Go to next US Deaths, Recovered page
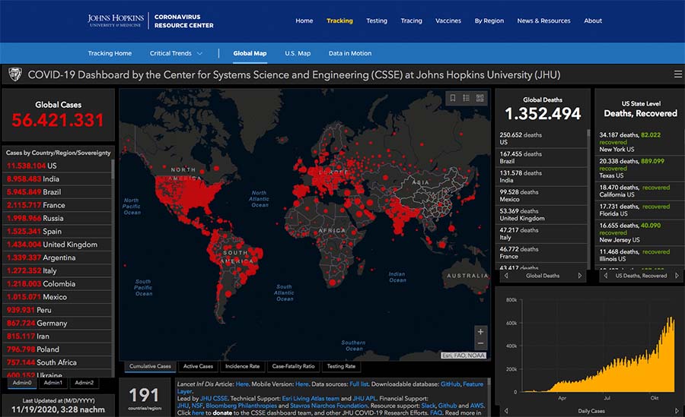The width and height of the screenshot is (685, 417). pos(677,276)
